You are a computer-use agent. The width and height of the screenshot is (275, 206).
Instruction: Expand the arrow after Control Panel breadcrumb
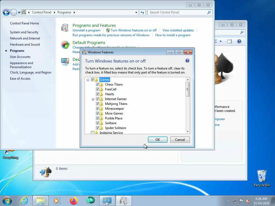tap(54, 12)
